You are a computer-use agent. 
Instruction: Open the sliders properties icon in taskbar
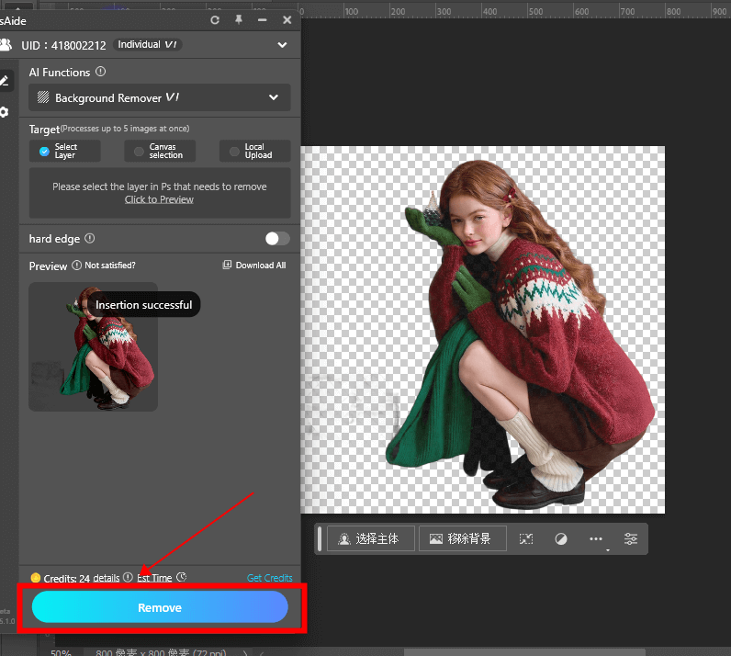[631, 539]
